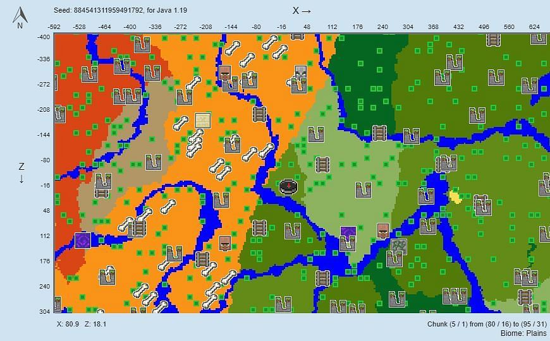Select the ravine icon in the middle of the light green plains
Viewport: 550px width, 341px height.
[x=364, y=190]
